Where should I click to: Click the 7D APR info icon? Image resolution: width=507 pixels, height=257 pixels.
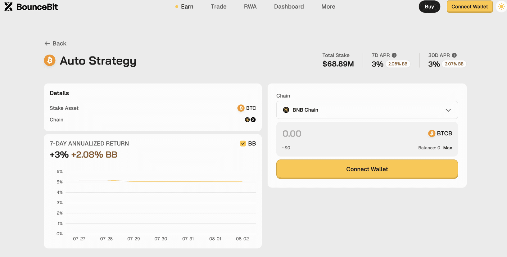click(x=394, y=55)
